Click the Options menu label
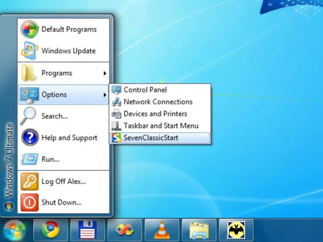Image resolution: width=323 pixels, height=242 pixels. pos(54,95)
